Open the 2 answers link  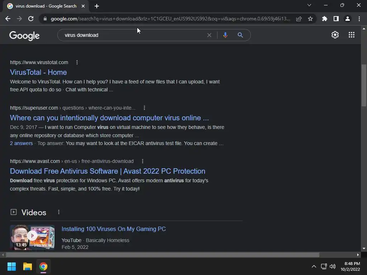(21, 143)
